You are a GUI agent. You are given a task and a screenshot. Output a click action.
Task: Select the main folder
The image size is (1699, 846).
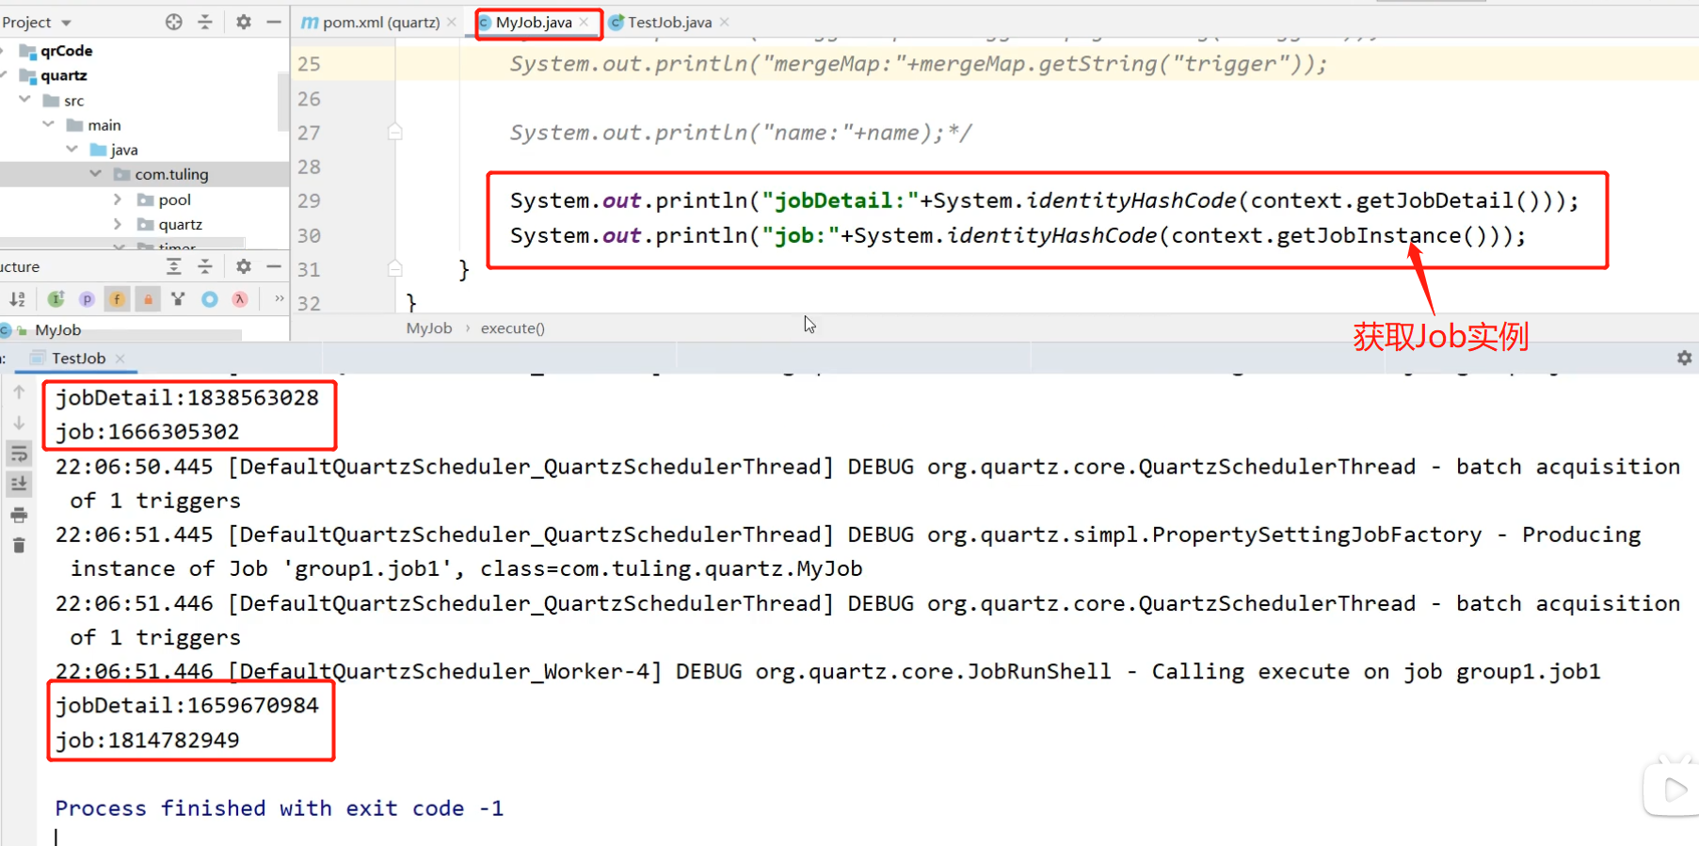click(x=104, y=125)
